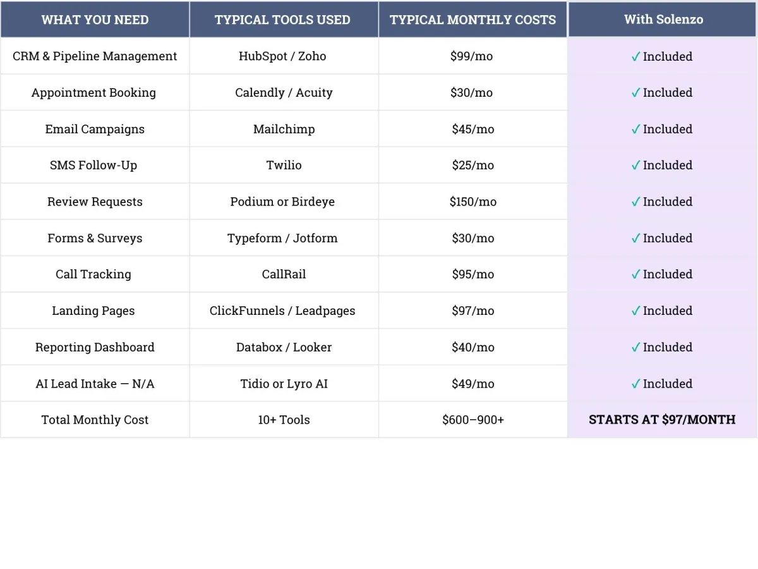
Task: Click the checkmark in the Email Campaigns row
Action: 636,130
